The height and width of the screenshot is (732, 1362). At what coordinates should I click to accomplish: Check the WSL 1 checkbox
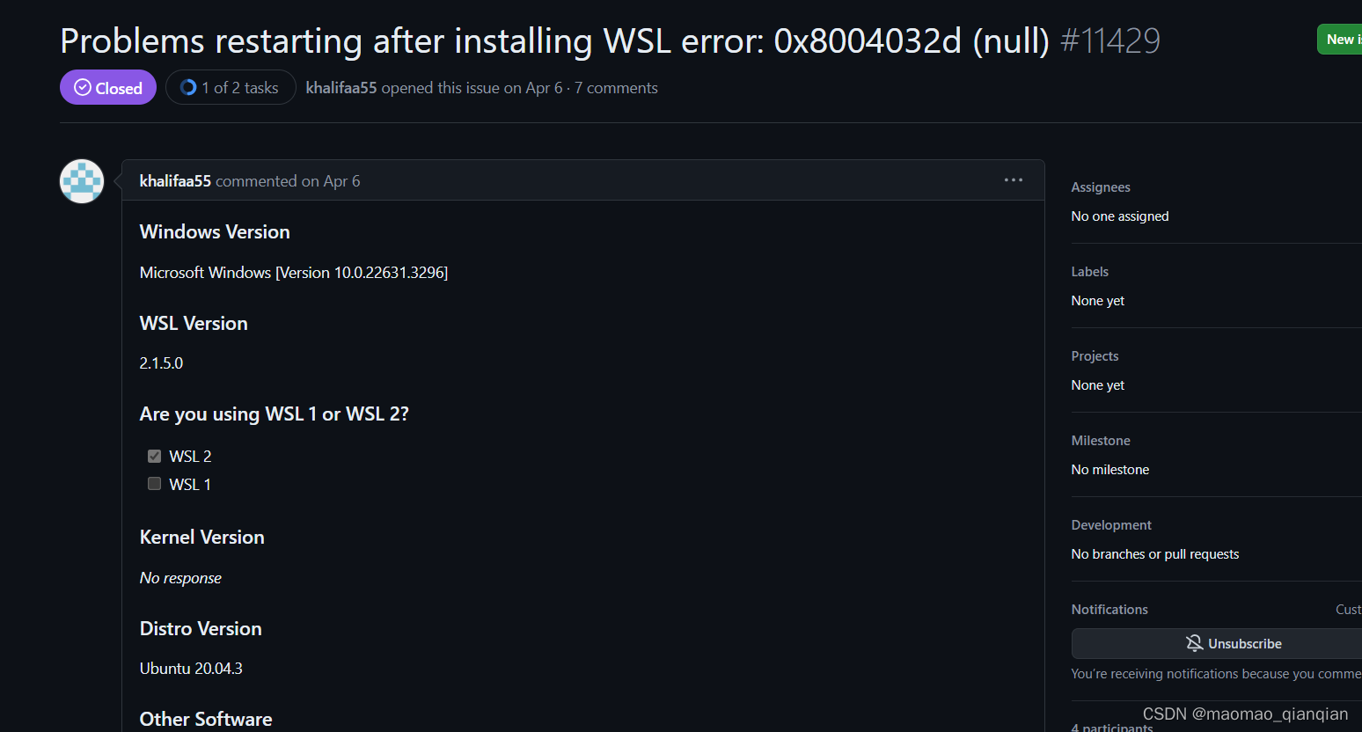pos(154,483)
